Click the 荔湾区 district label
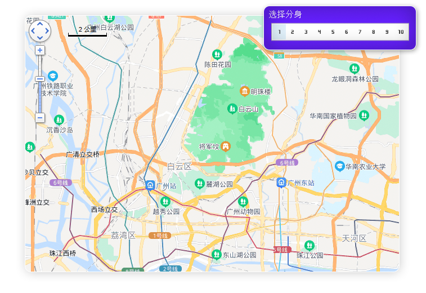This screenshot has height=293, width=426. 123,236
